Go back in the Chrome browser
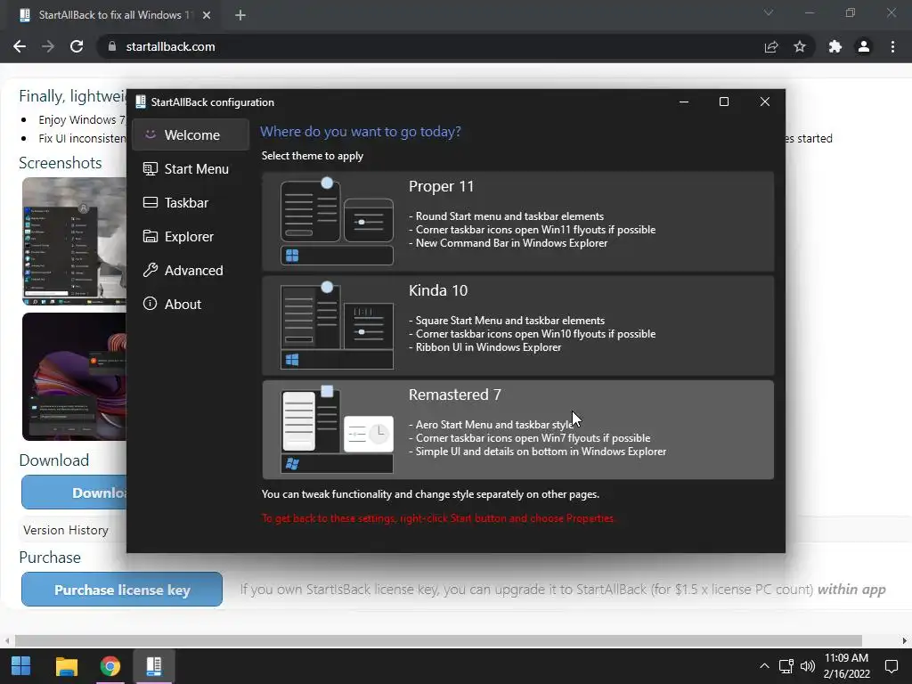 click(20, 46)
